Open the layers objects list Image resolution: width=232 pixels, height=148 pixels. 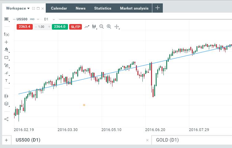tap(6, 104)
